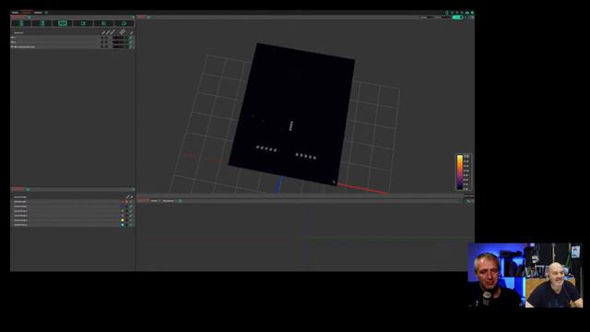Click the house-shaped icon in top-right corner
590x332 pixels.
click(467, 13)
